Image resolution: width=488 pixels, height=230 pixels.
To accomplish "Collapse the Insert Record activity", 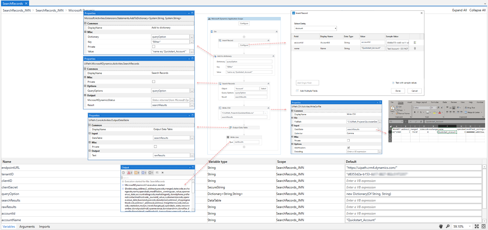I will tap(268, 40).
